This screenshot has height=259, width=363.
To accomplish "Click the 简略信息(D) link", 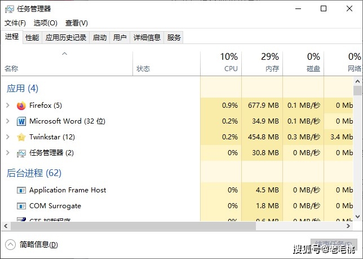I will click(39, 245).
